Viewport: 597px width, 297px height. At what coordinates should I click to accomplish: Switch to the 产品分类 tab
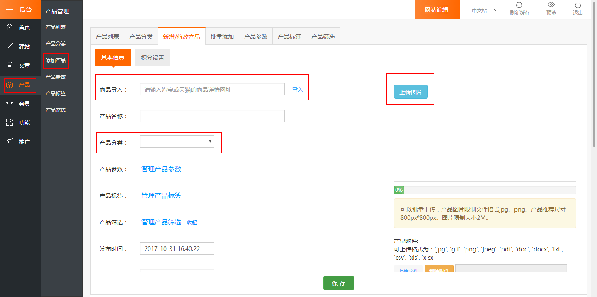[141, 37]
